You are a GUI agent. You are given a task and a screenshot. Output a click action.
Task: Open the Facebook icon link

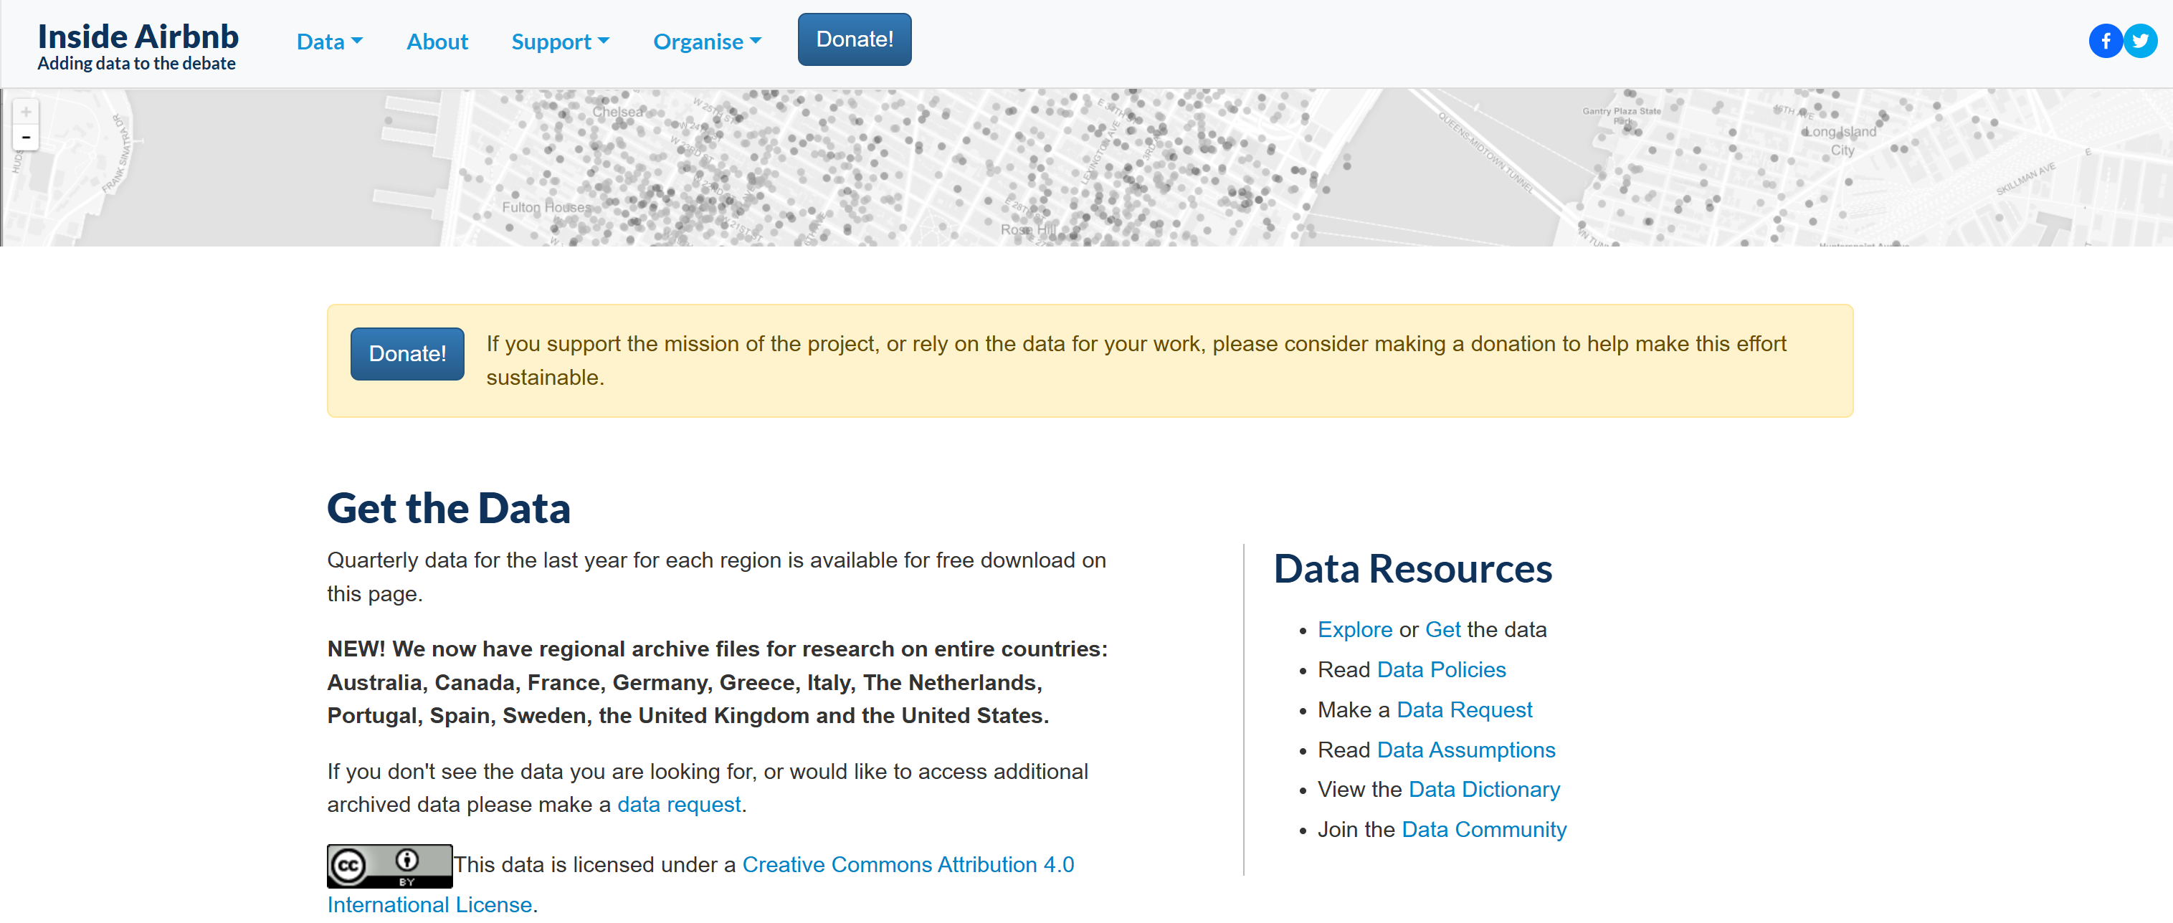2105,40
